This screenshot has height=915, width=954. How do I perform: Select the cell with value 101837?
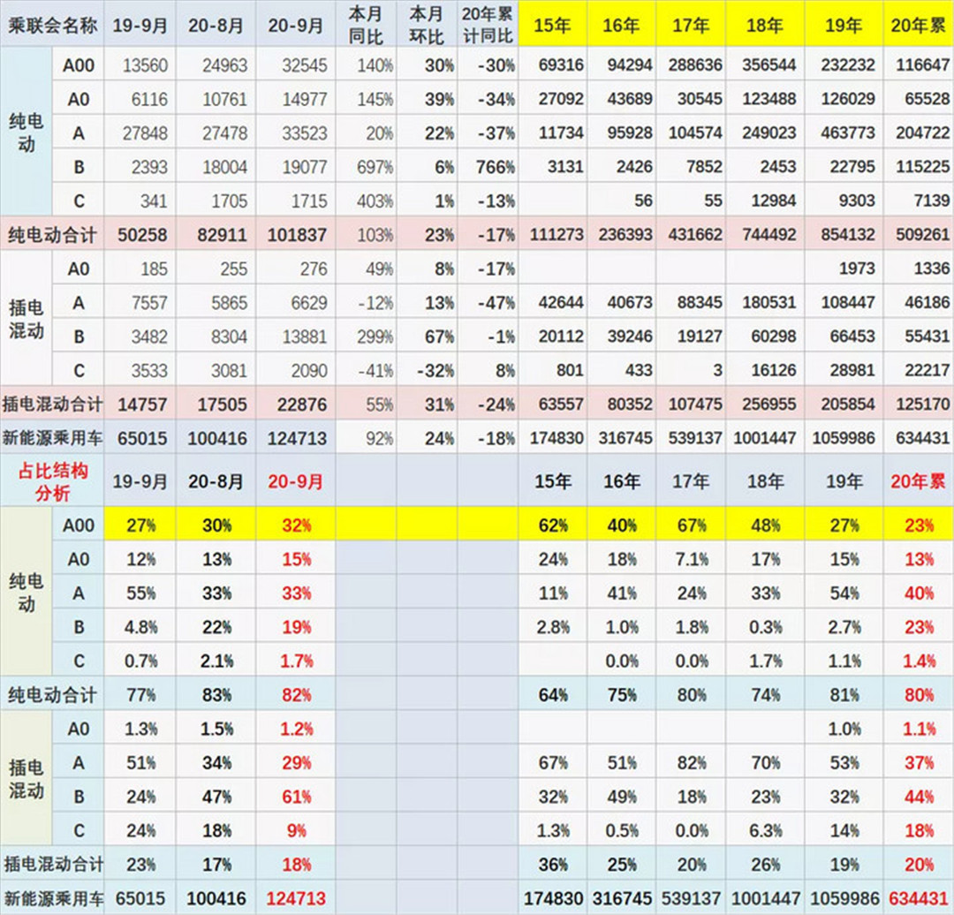click(x=297, y=236)
